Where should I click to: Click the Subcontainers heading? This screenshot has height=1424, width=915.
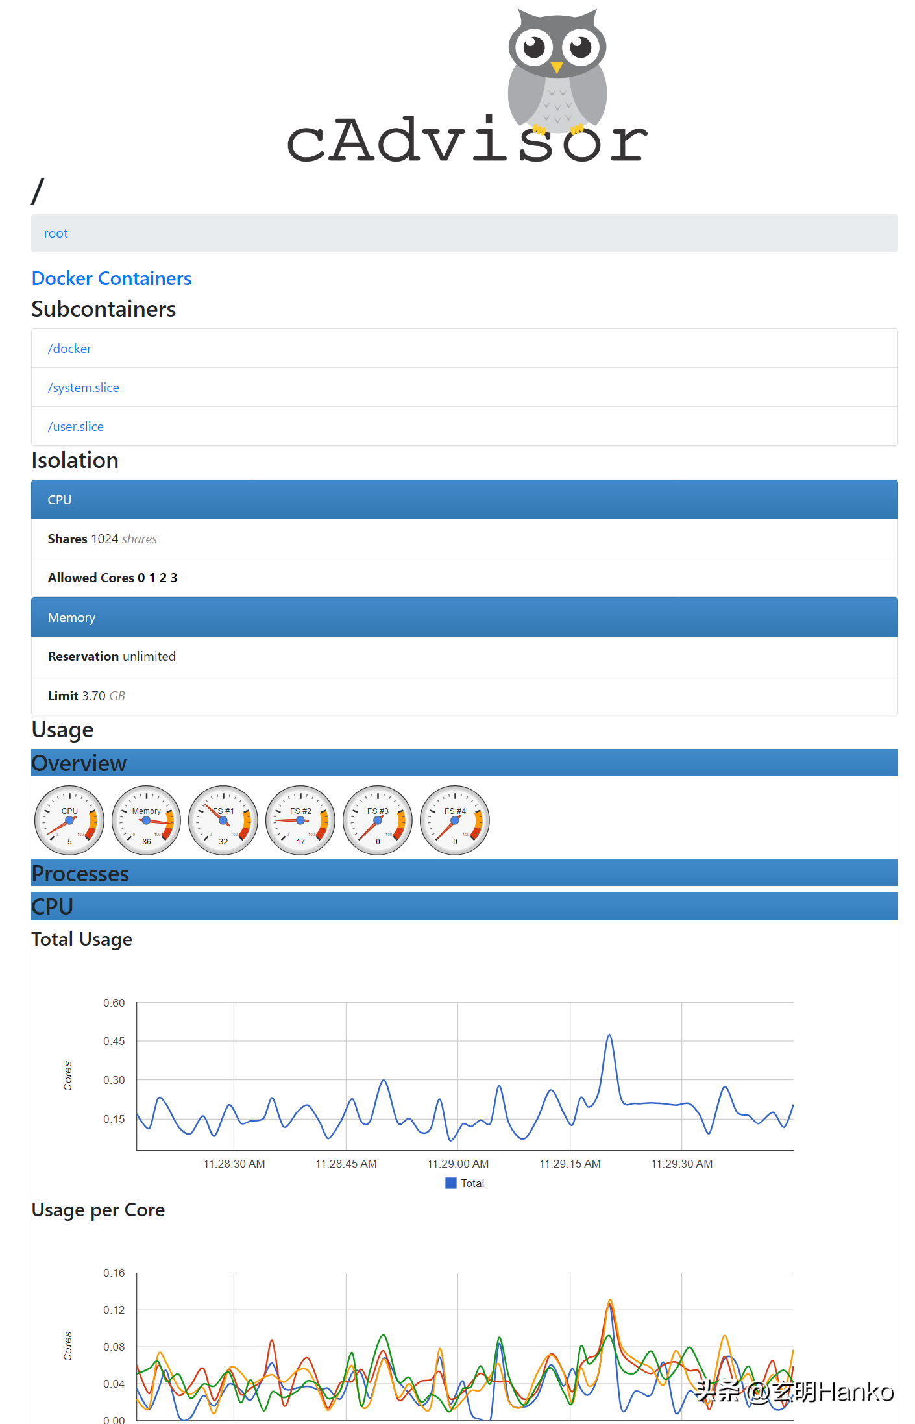point(104,309)
